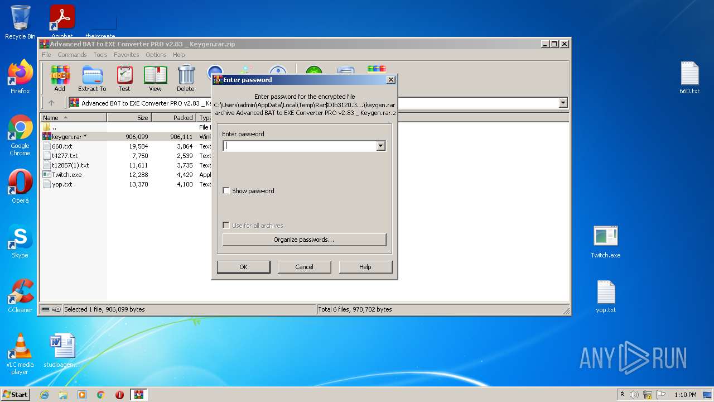Viewport: 714px width, 402px height.
Task: Open the Skype desktop shortcut
Action: [x=20, y=241]
